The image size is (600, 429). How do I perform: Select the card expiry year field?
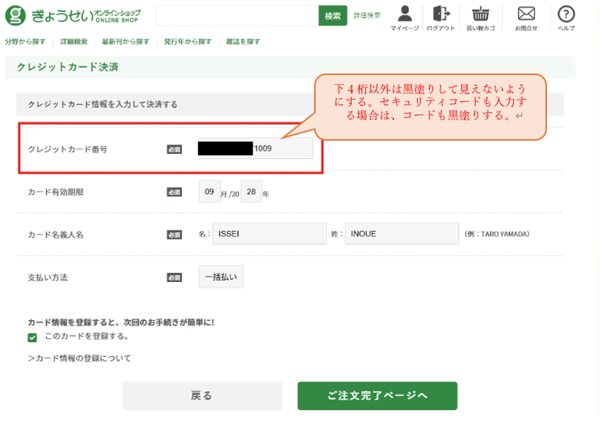[x=251, y=192]
